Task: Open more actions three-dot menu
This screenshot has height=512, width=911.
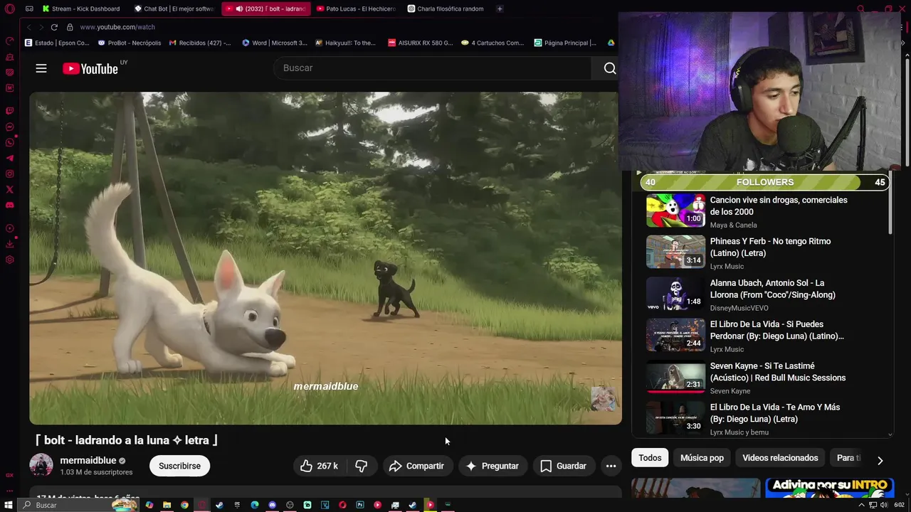Action: tap(611, 466)
